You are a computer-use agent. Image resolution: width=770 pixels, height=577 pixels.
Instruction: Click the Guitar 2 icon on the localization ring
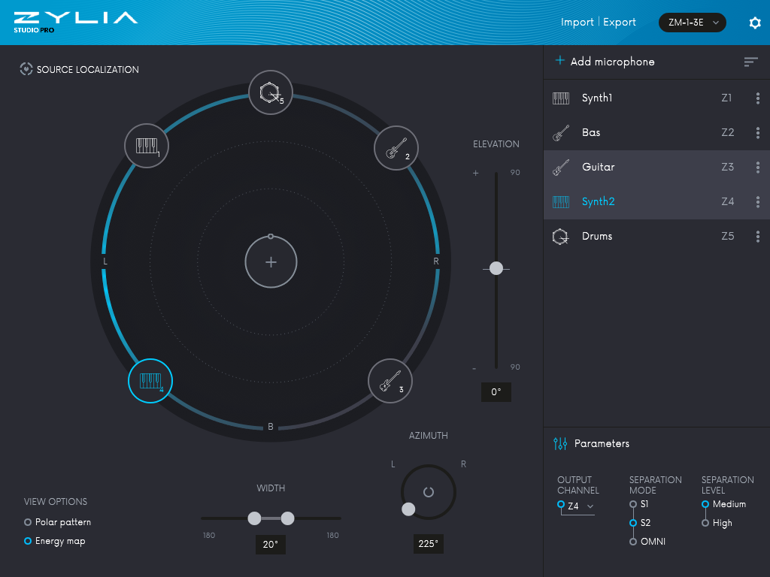pos(396,148)
